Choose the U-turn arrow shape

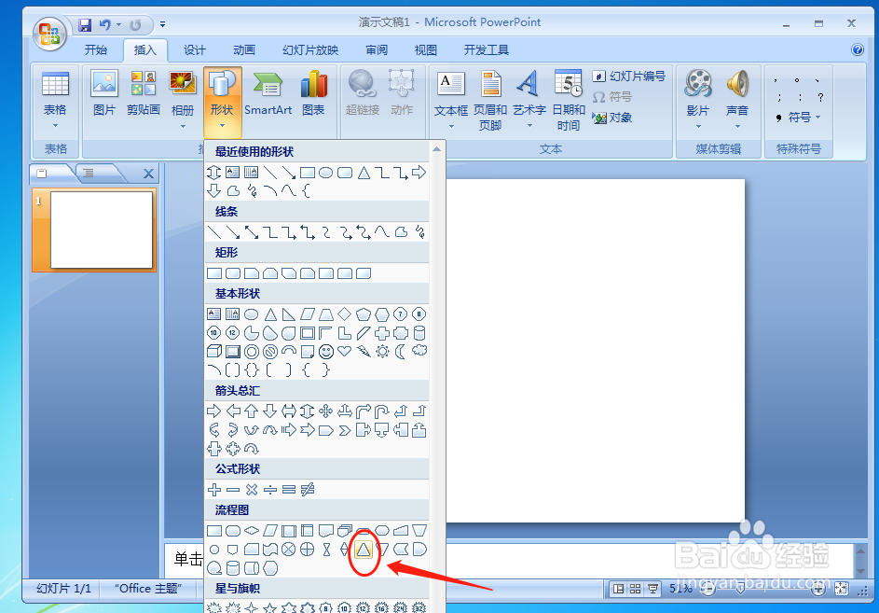(382, 411)
